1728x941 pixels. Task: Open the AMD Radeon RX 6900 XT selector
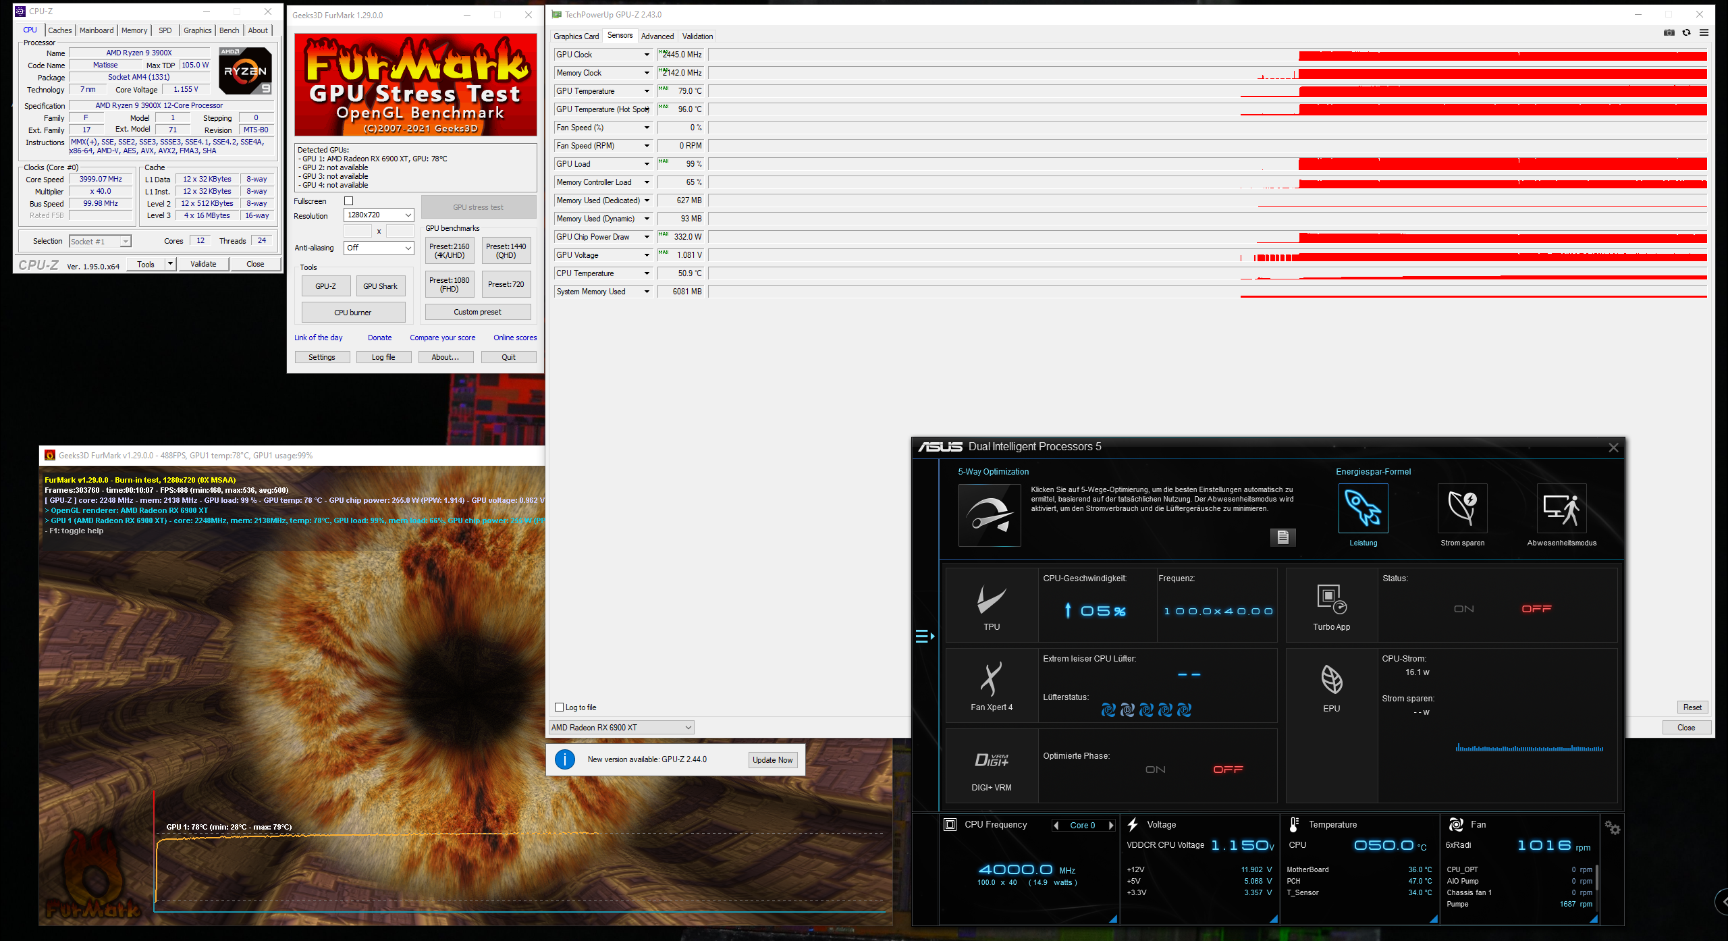[x=621, y=727]
